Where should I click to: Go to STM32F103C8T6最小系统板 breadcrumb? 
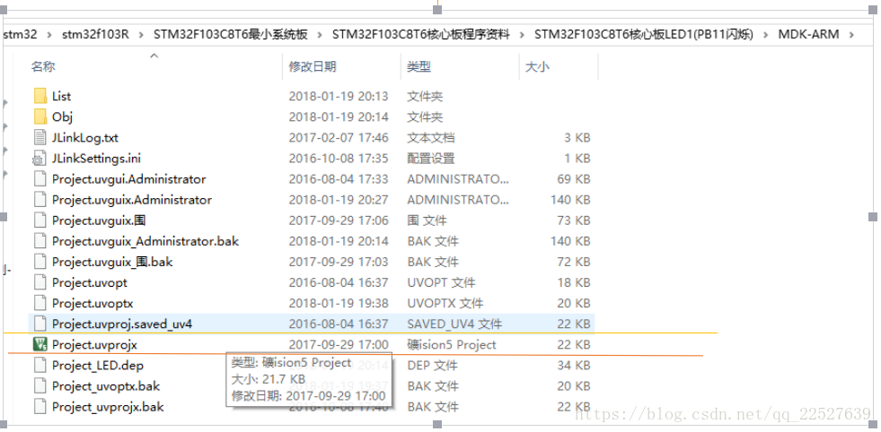231,34
